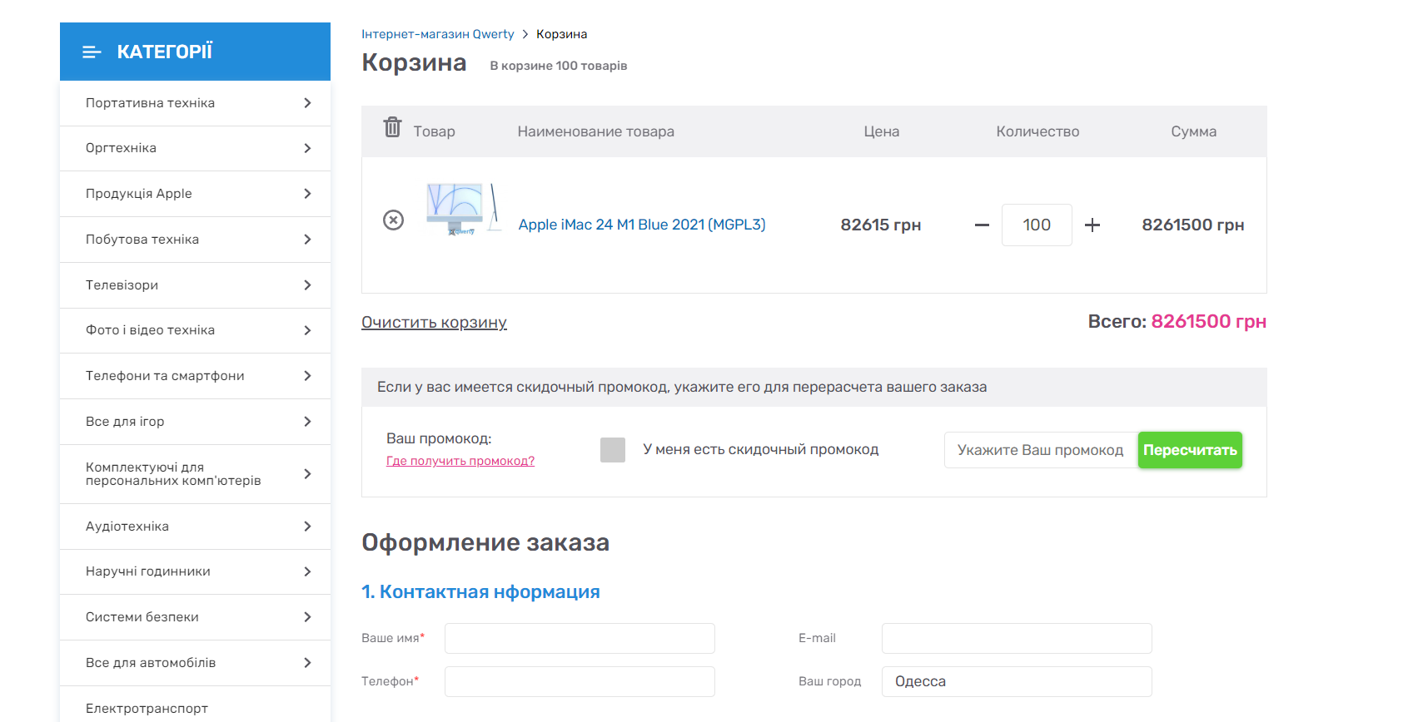The height and width of the screenshot is (722, 1418).
Task: Click the trash bin icon in table header
Action: coord(392,127)
